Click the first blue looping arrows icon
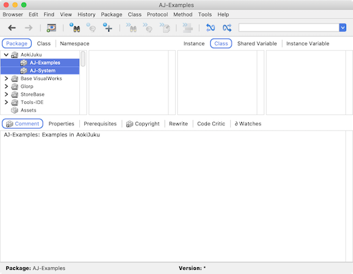353x274 pixels. click(x=210, y=28)
